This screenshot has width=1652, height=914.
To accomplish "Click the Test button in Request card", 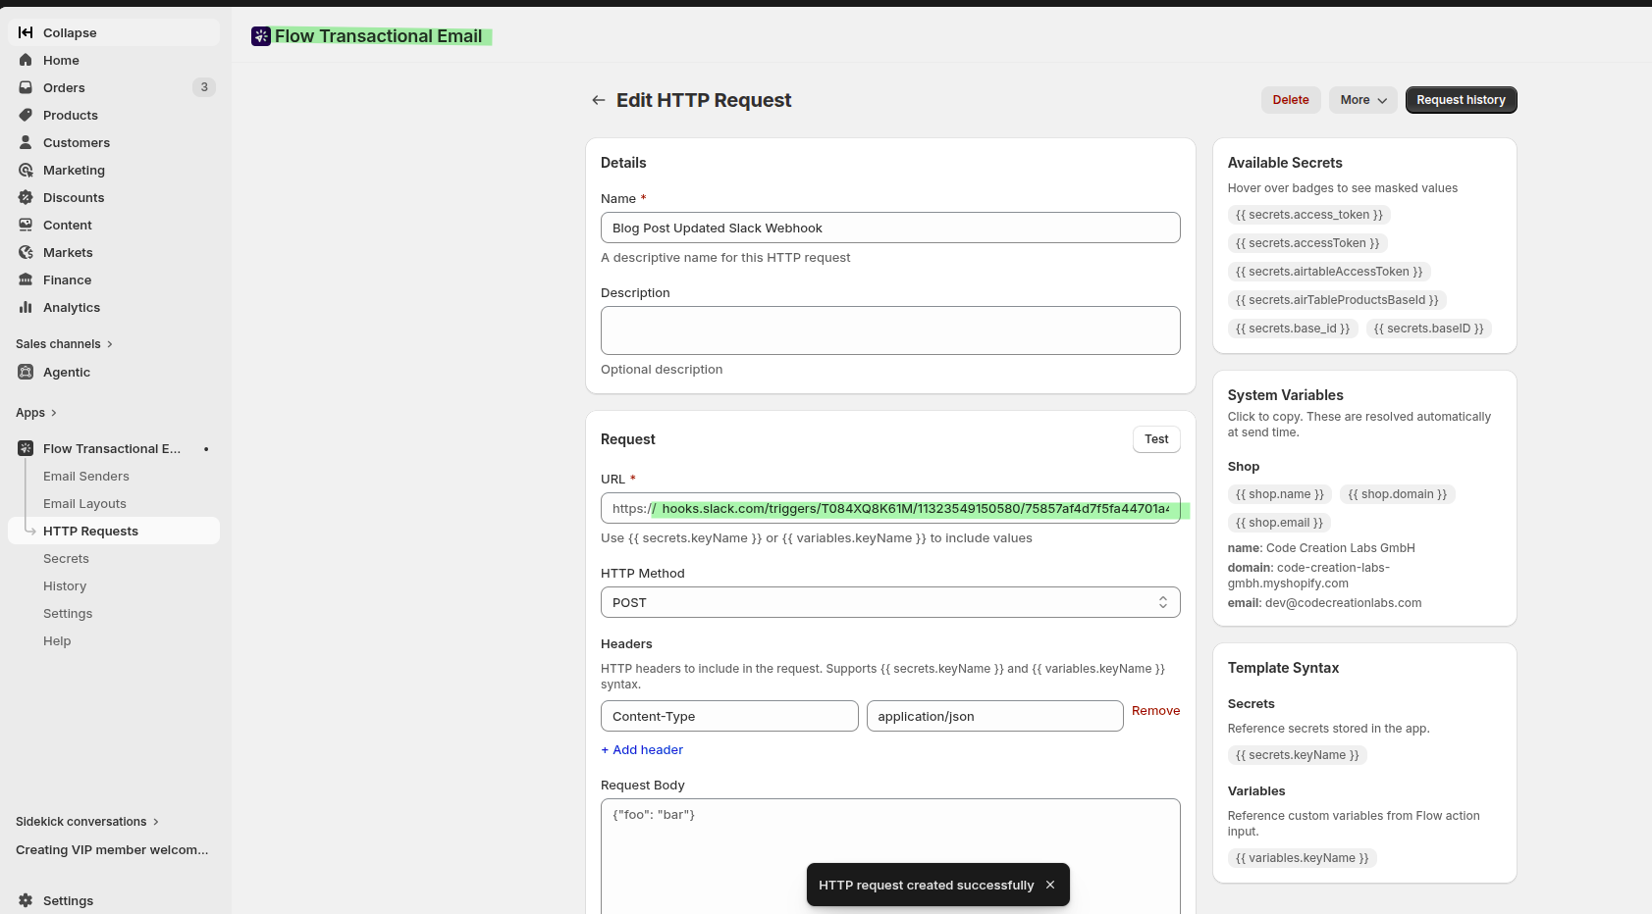I will click(1156, 439).
